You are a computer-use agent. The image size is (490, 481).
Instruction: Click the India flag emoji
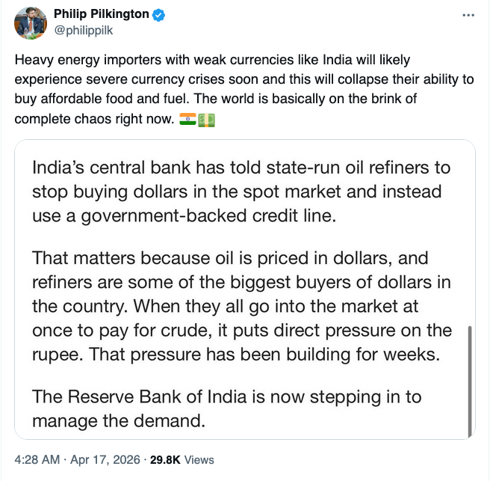pyautogui.click(x=187, y=120)
